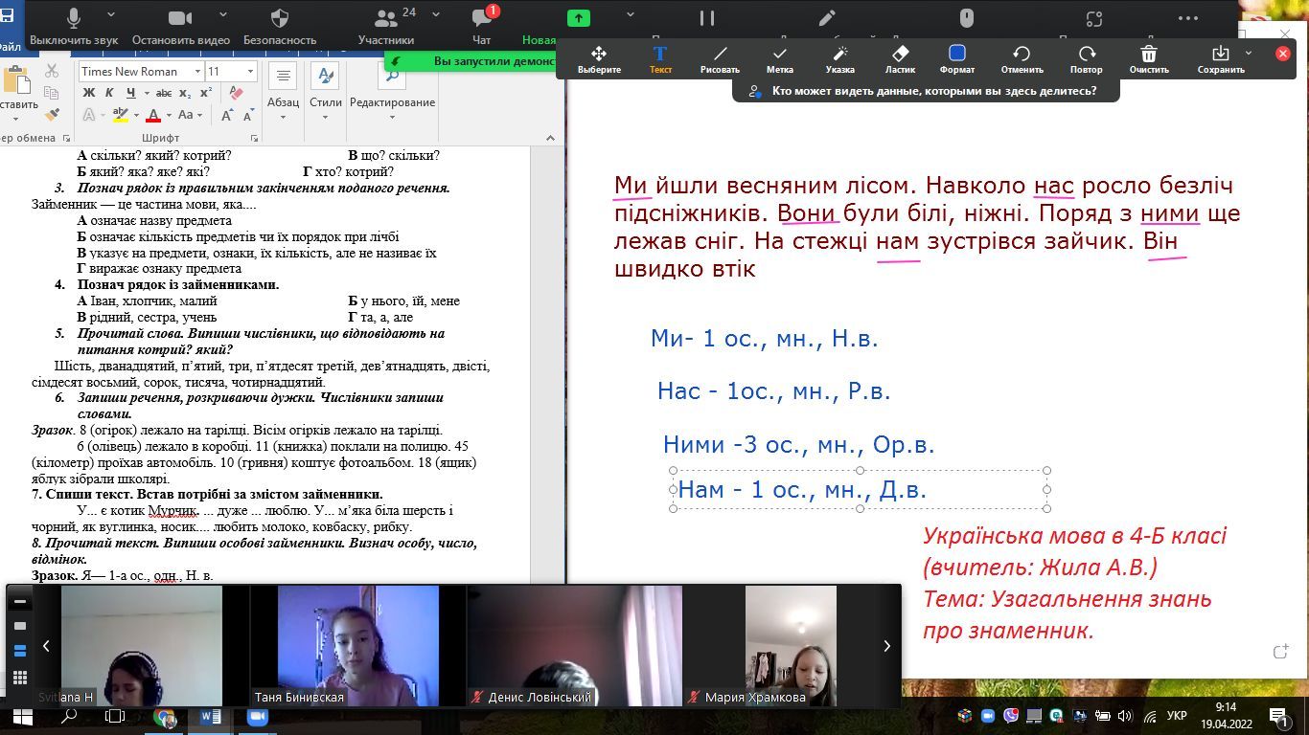This screenshot has width=1309, height=735.
Task: Activate the Spotlight (Указка) tool
Action: coord(839,59)
